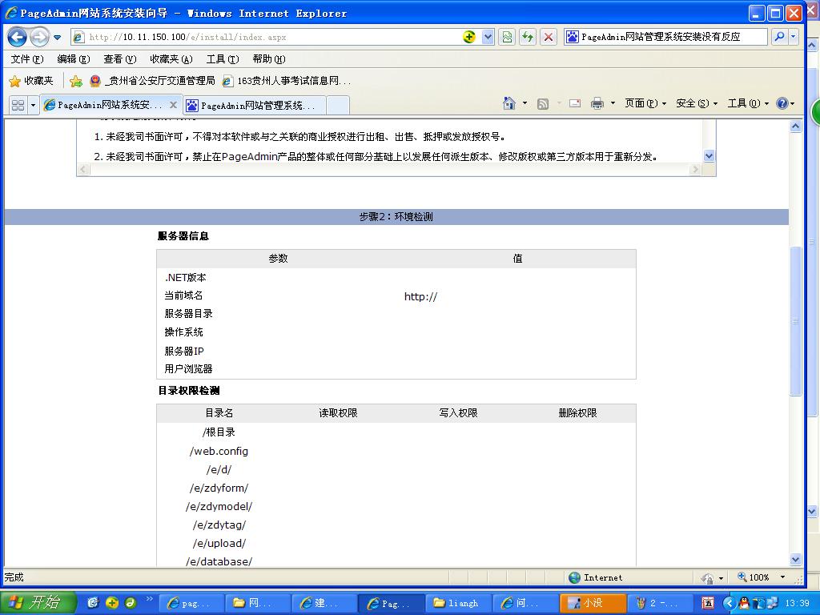Open the 安全(S) command bar menu
The width and height of the screenshot is (820, 615).
[697, 103]
